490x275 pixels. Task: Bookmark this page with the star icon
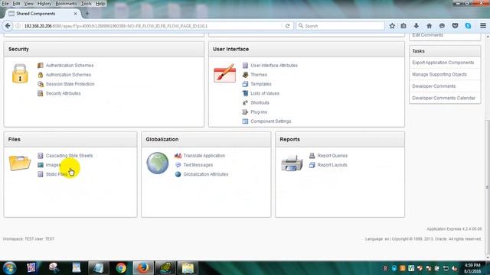point(392,26)
